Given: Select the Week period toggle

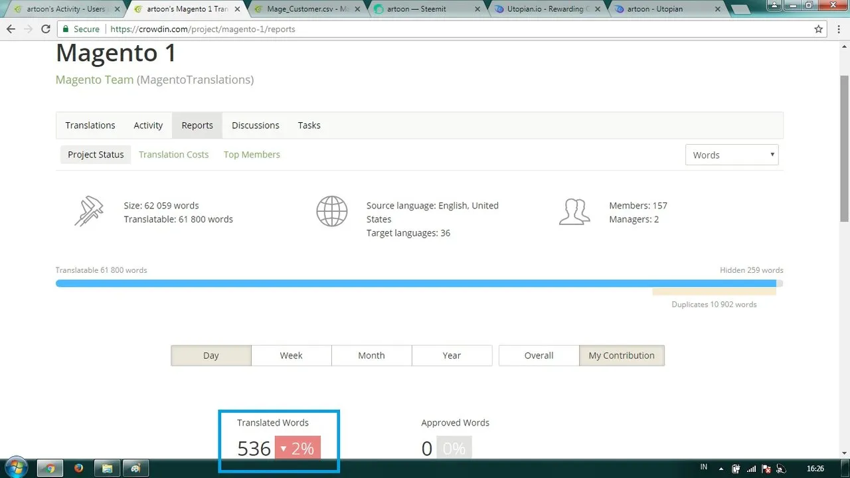Looking at the screenshot, I should (292, 355).
